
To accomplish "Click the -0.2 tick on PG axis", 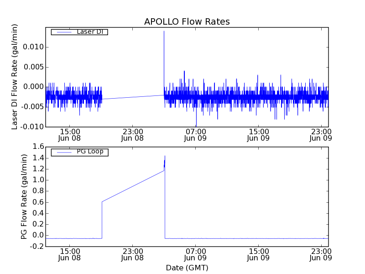I will (x=37, y=247).
